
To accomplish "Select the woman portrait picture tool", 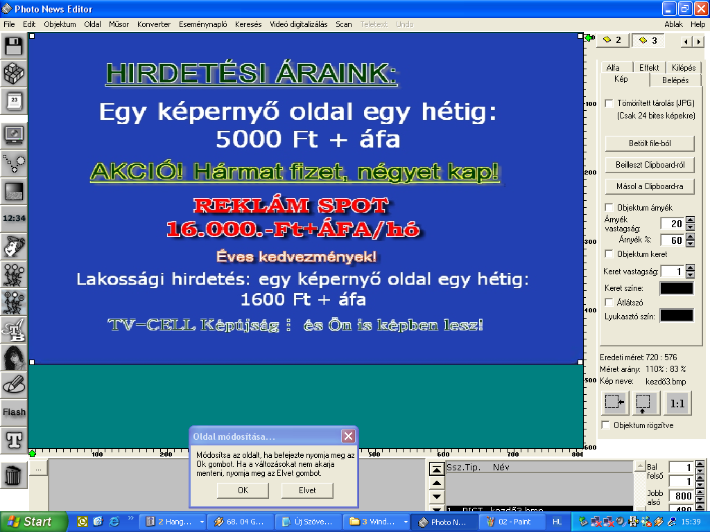I will click(14, 357).
